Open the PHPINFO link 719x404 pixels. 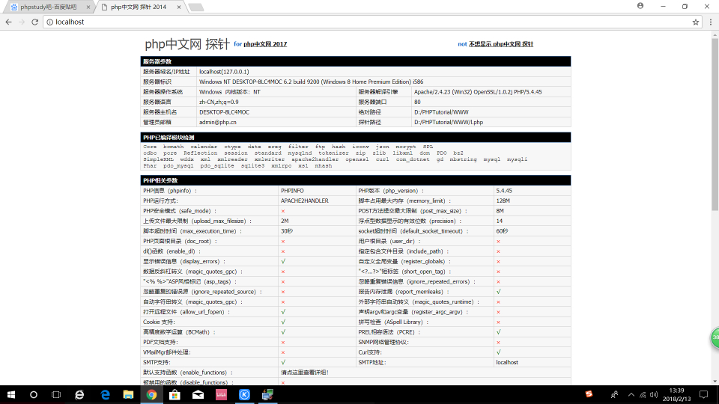tap(292, 191)
